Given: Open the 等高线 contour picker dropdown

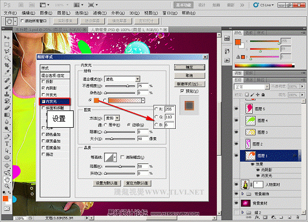Looking at the screenshot, I should (x=115, y=157).
